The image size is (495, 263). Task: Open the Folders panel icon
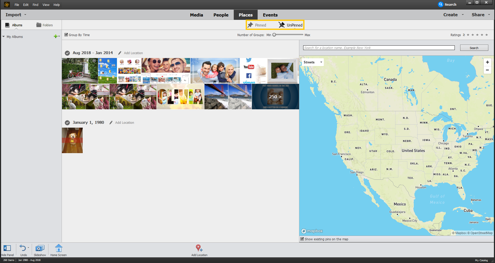point(39,25)
